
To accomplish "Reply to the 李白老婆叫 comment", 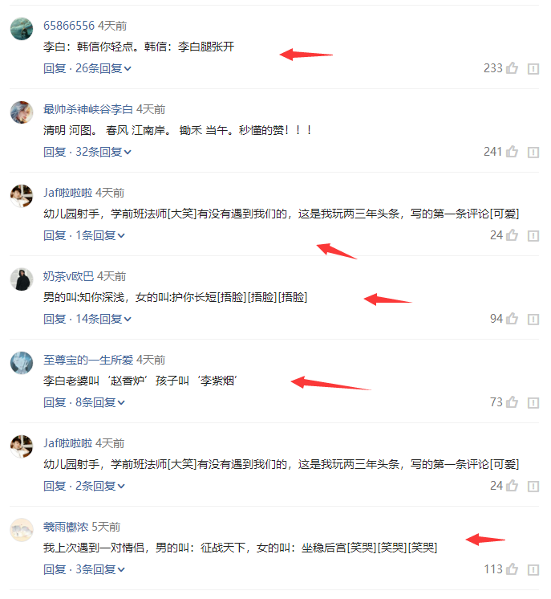I will click(55, 402).
